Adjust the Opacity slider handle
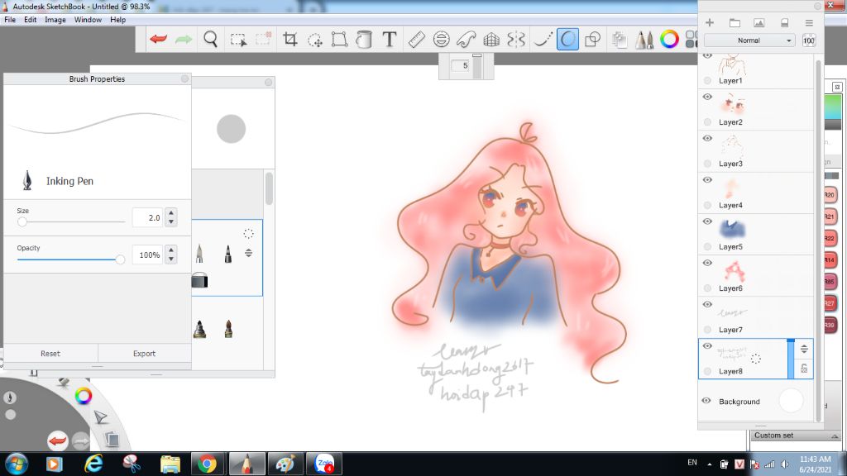Screen dimensions: 847x476 (x=120, y=259)
